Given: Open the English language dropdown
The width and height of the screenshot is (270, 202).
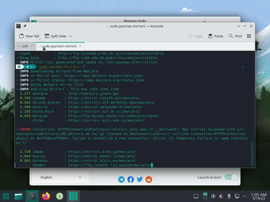Looking at the screenshot, I should (61, 177).
